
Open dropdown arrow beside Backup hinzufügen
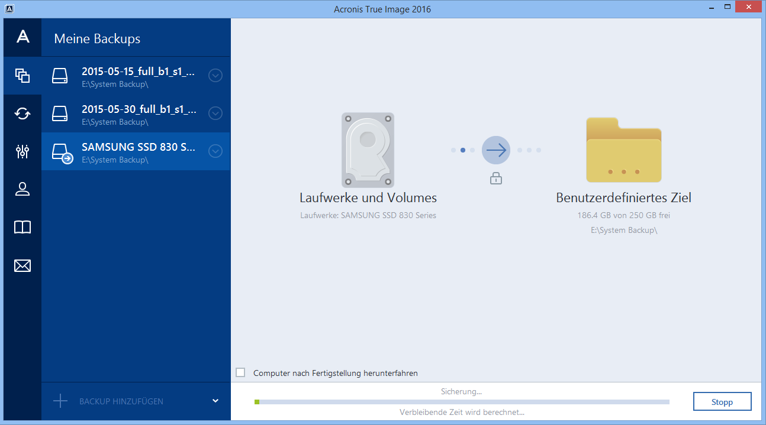click(215, 401)
